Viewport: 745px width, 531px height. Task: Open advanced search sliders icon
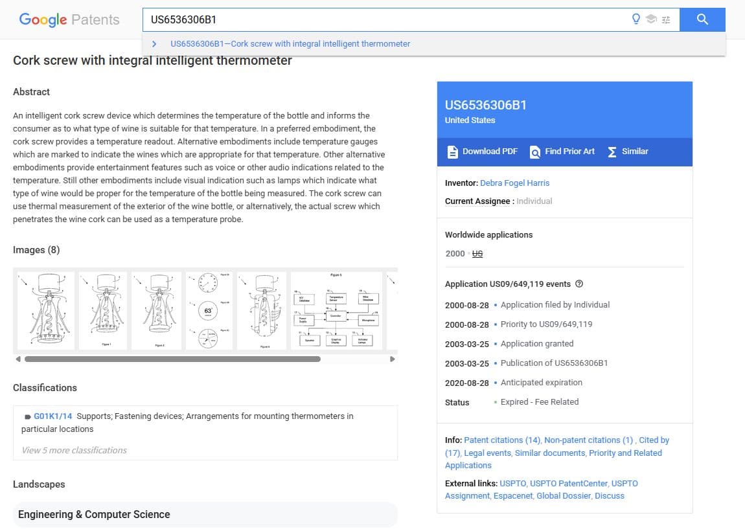tap(666, 19)
